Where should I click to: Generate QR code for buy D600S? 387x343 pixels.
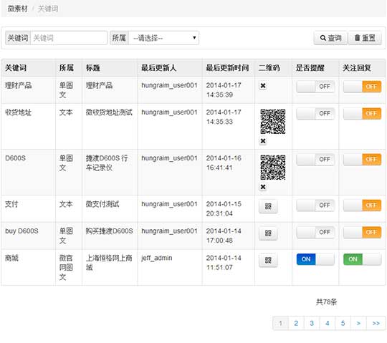click(268, 233)
